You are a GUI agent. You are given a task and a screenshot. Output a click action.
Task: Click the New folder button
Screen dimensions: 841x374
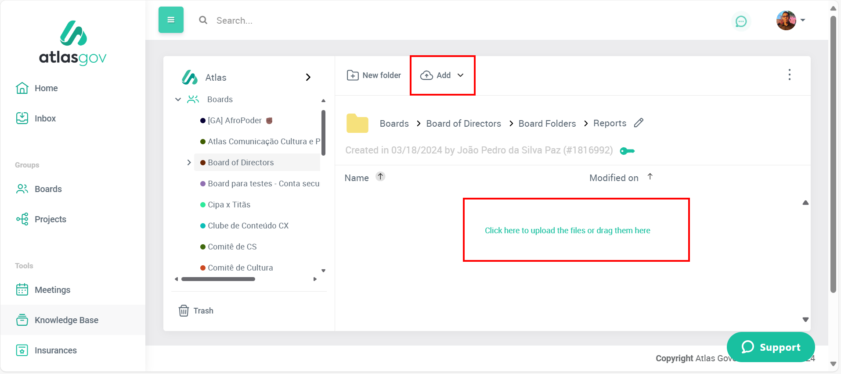(374, 75)
